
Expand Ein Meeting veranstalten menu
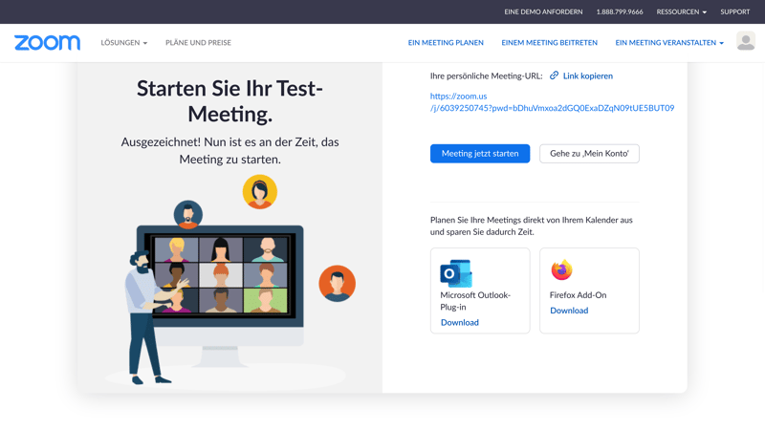coord(668,43)
